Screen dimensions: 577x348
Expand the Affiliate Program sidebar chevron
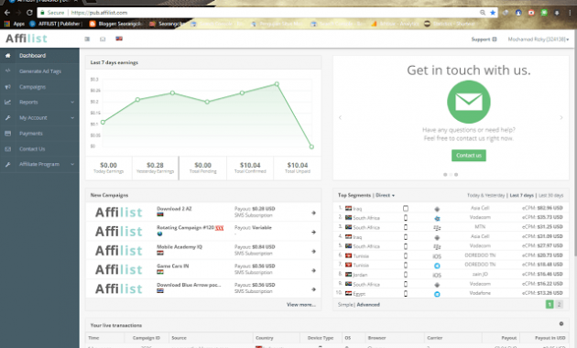[x=72, y=164]
